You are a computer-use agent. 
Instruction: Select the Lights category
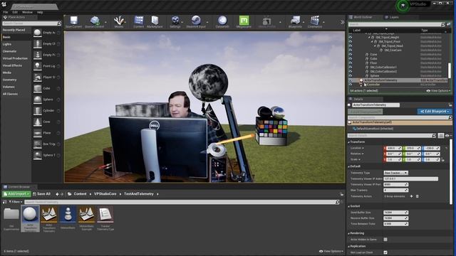tap(7, 44)
